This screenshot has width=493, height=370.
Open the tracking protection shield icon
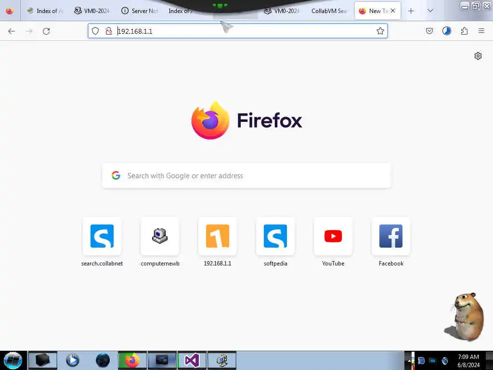95,31
